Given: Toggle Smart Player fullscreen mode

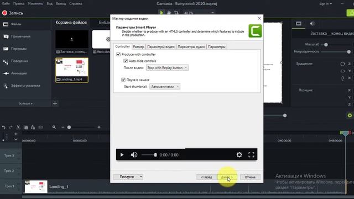Looking at the screenshot, I should pyautogui.click(x=251, y=155).
